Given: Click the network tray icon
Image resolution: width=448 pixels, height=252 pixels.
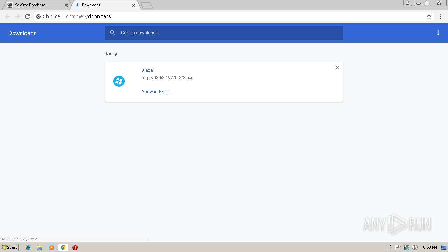Looking at the screenshot, I should (x=406, y=247).
